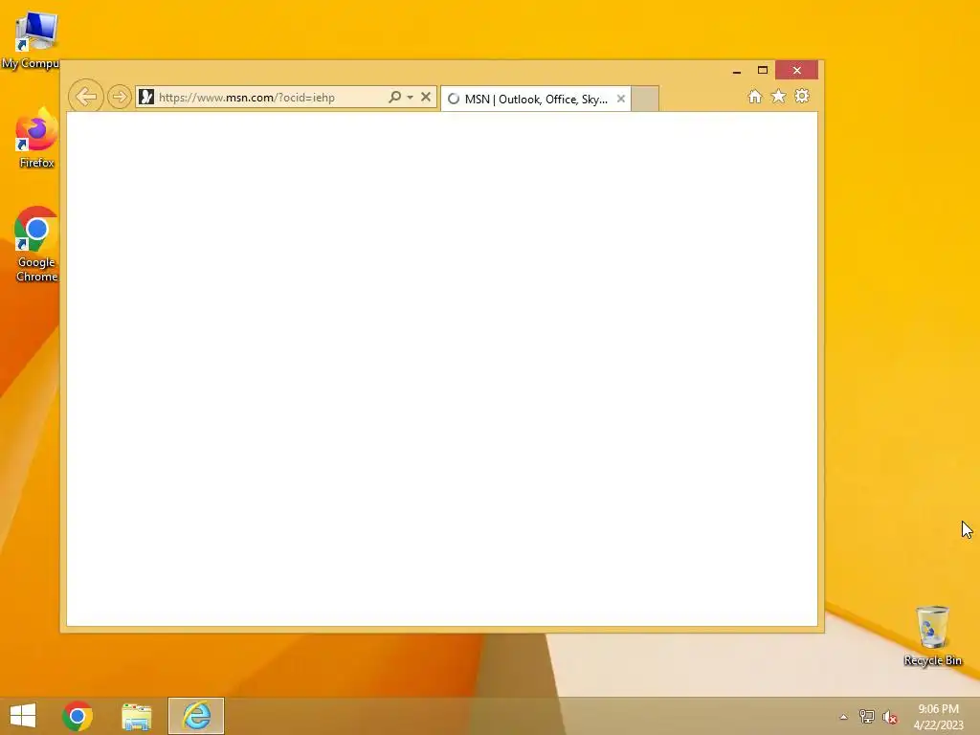Open the Windows Start button
Image resolution: width=980 pixels, height=735 pixels.
coord(23,716)
